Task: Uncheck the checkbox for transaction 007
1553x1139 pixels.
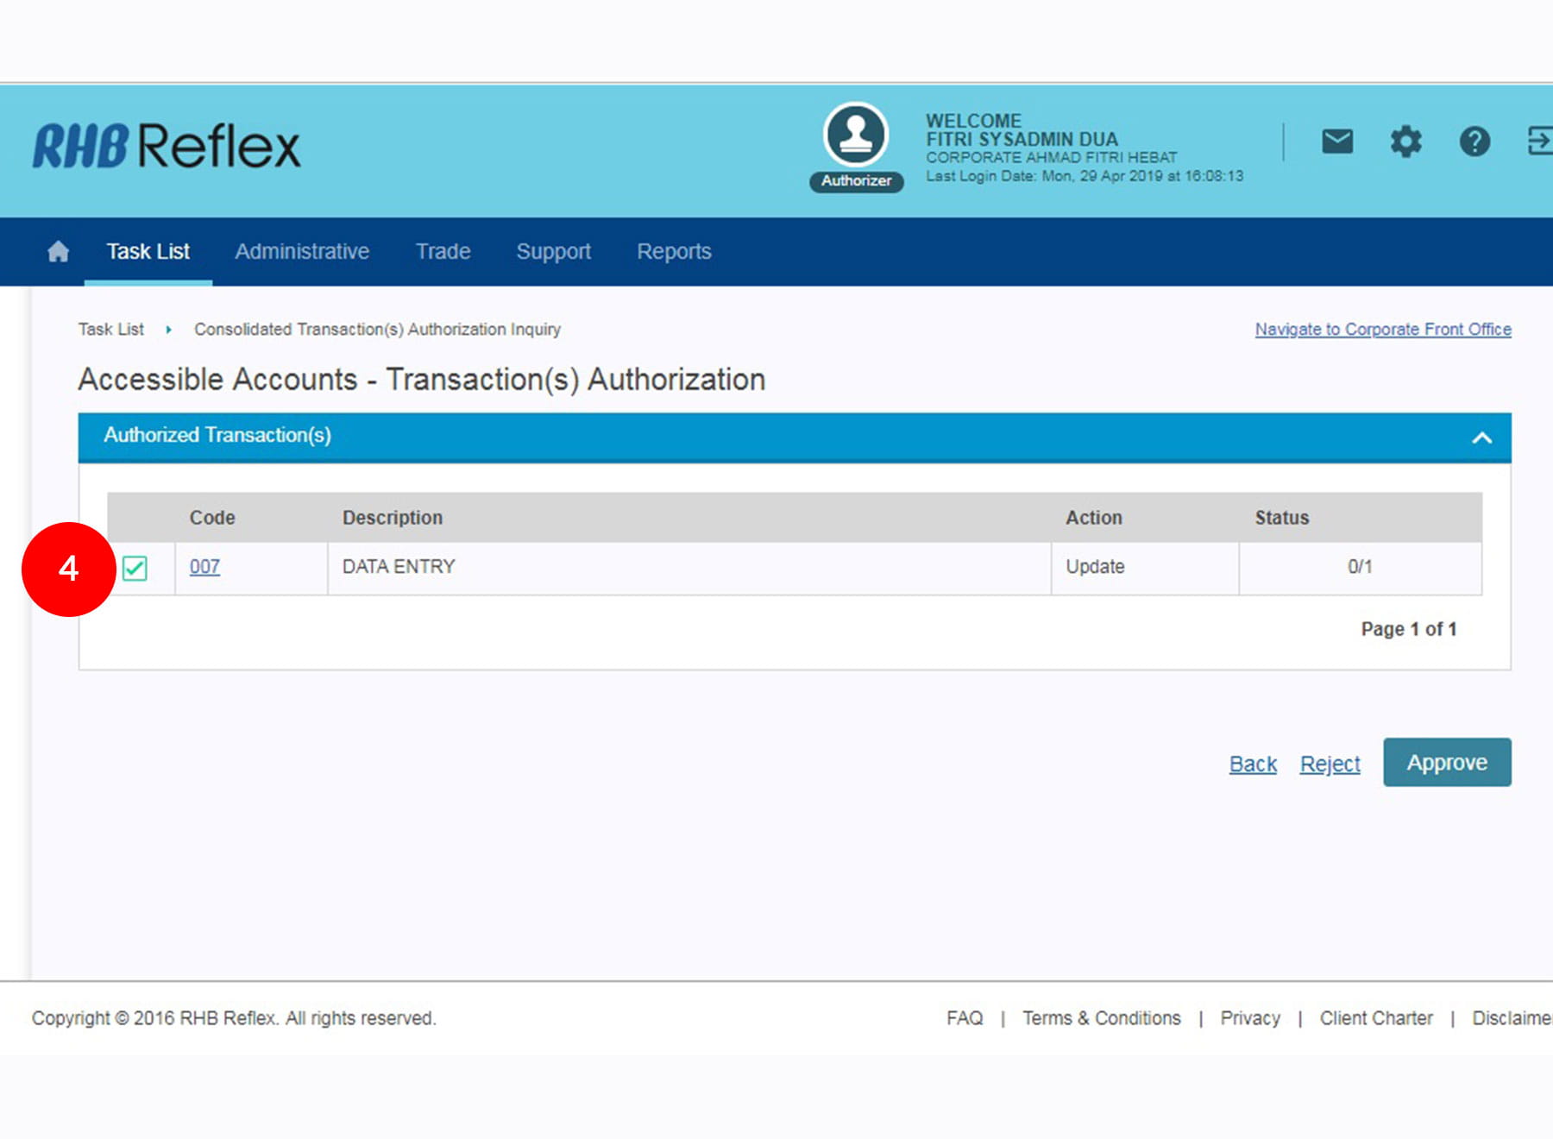Action: click(135, 568)
